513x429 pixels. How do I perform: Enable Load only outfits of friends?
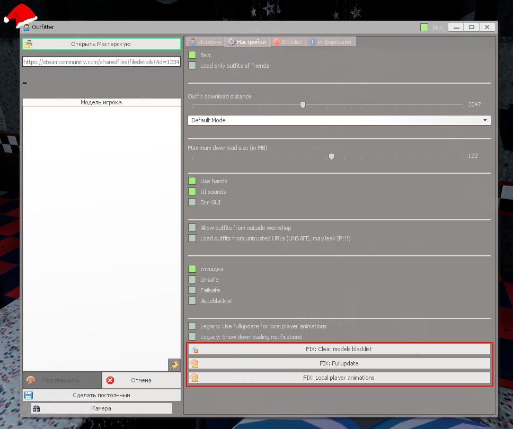[x=192, y=65]
